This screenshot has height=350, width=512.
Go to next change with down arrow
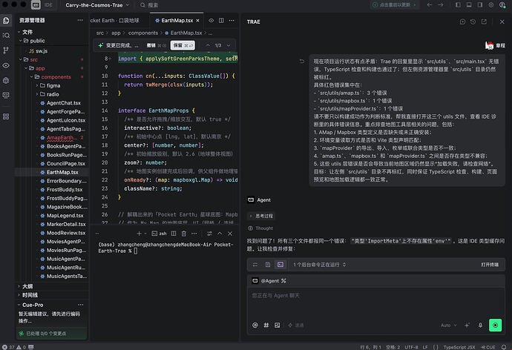click(229, 45)
